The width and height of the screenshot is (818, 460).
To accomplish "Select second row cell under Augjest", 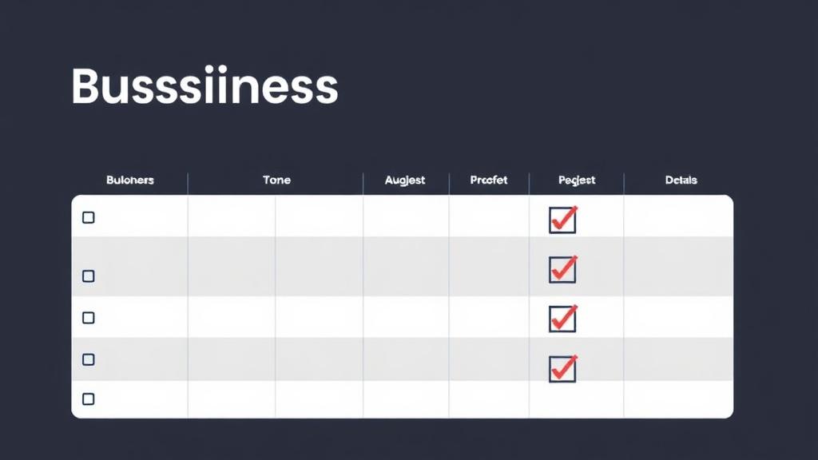I will tap(406, 267).
